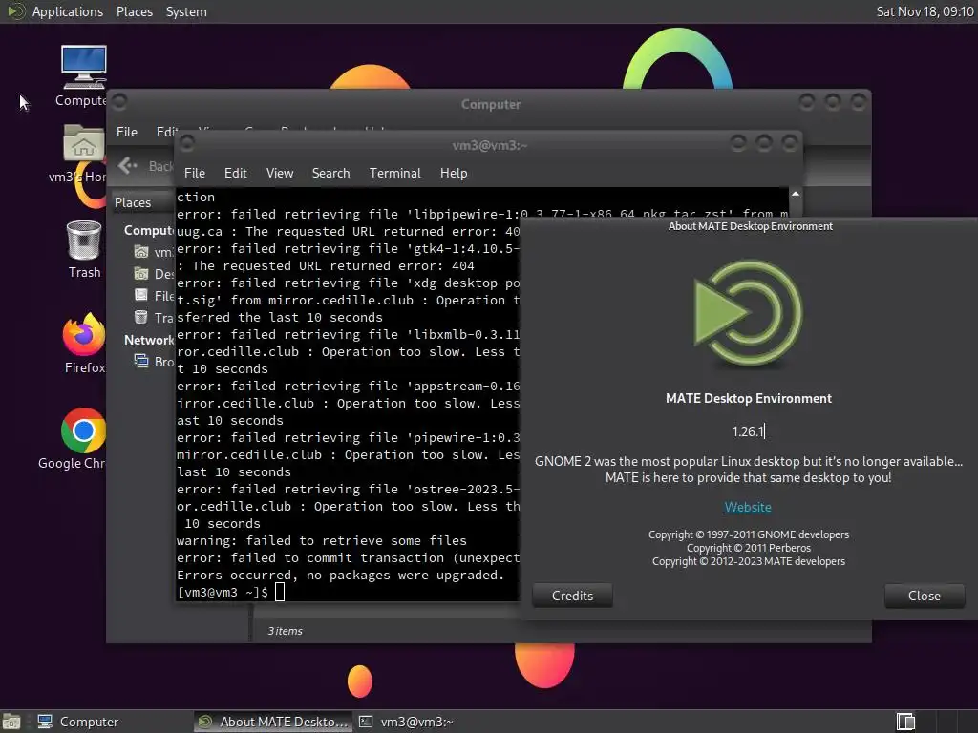978x733 pixels.
Task: Launch Google Chrome from the desktop
Action: coord(84,430)
